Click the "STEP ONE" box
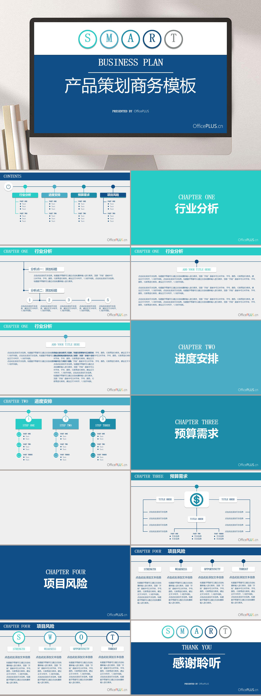Viewport: 261px width, 696px height. tap(29, 424)
